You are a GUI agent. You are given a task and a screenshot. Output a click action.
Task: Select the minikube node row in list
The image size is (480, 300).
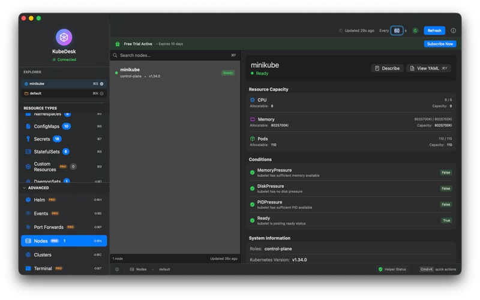175,73
